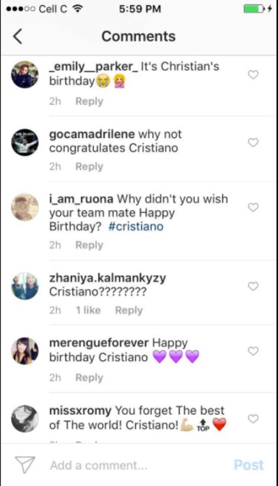Reply to i_am_ruona's comment
Screen dimensions: 278x486
pos(89,245)
